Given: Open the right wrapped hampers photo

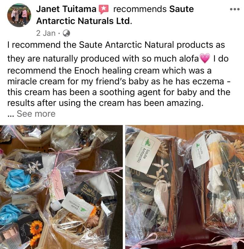Looking at the screenshot, I should (184, 187).
